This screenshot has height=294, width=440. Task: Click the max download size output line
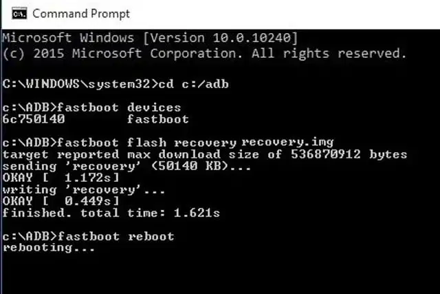[205, 154]
